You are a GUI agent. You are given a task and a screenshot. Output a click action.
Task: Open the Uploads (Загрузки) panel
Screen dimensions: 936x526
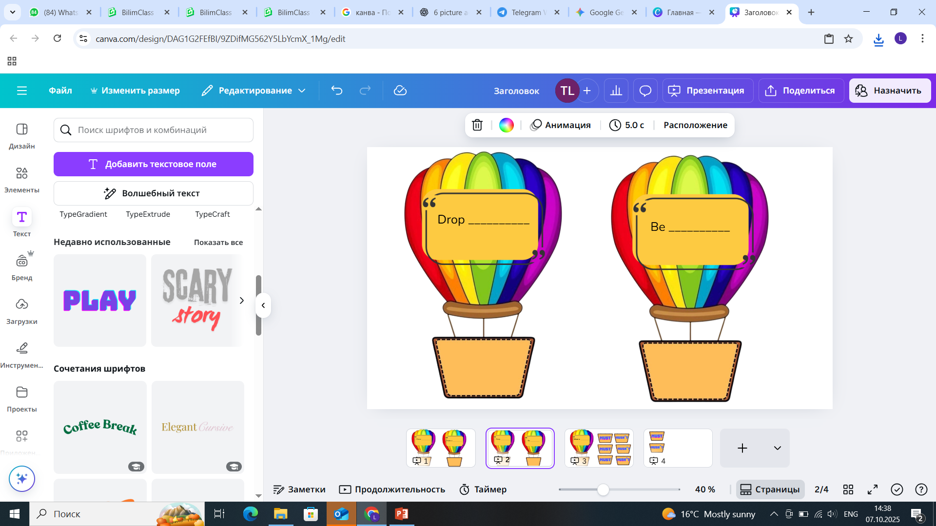[21, 310]
